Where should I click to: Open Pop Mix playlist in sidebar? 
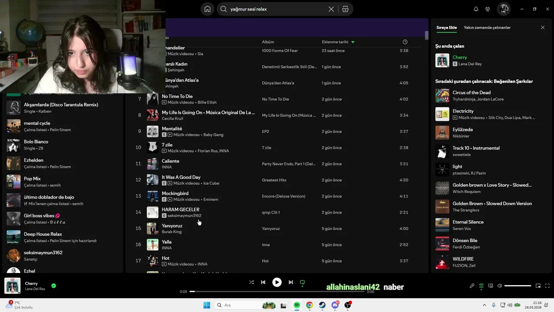click(63, 182)
